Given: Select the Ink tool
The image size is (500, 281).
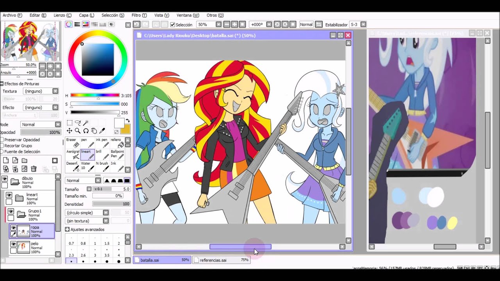Looking at the screenshot, I should [x=117, y=166].
